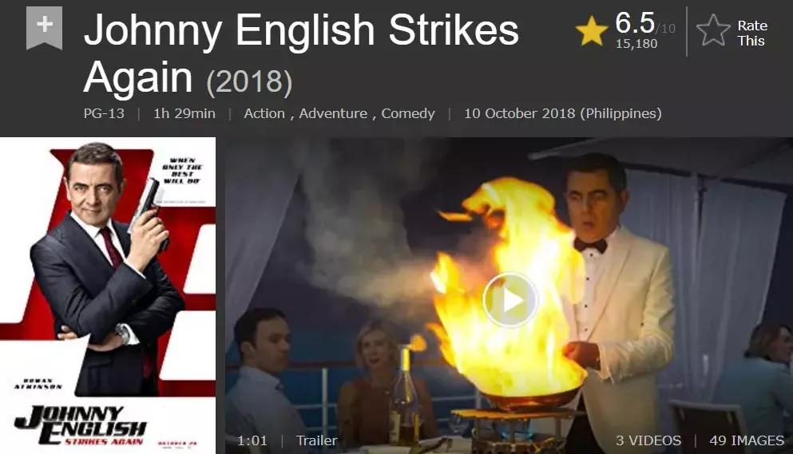Add movie to watchlist with plus ribbon

coord(45,27)
